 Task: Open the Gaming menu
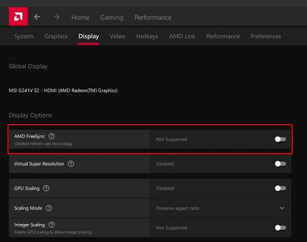(x=112, y=17)
